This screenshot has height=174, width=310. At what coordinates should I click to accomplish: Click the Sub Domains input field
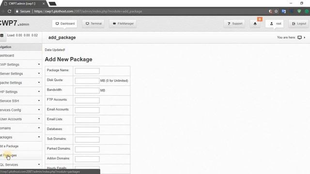tap(87, 140)
